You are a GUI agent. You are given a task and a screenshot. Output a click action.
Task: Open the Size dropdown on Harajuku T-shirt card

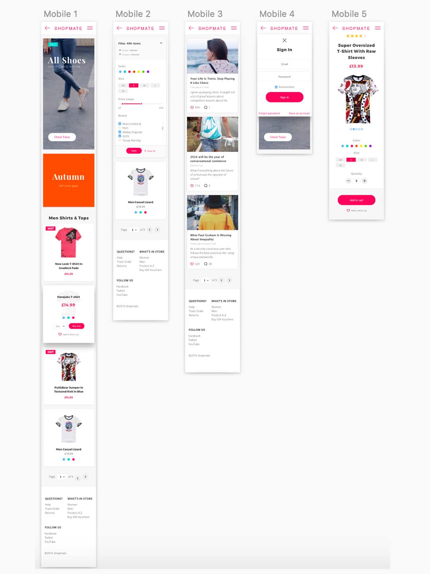(x=60, y=326)
